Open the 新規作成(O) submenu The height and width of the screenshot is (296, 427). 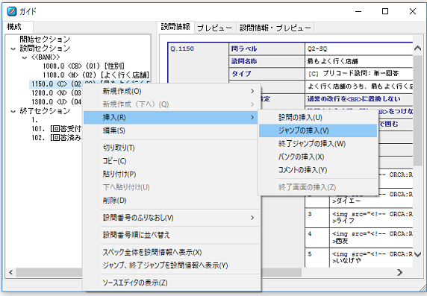pyautogui.click(x=172, y=91)
